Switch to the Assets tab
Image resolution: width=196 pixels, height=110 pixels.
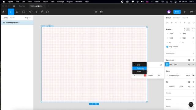coord(12,18)
